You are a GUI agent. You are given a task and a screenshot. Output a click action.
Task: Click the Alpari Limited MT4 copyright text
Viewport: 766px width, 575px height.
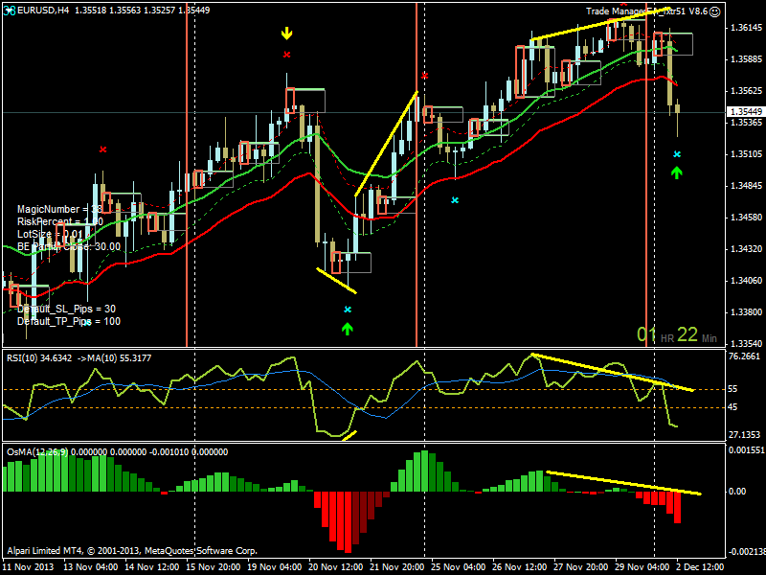pyautogui.click(x=132, y=551)
